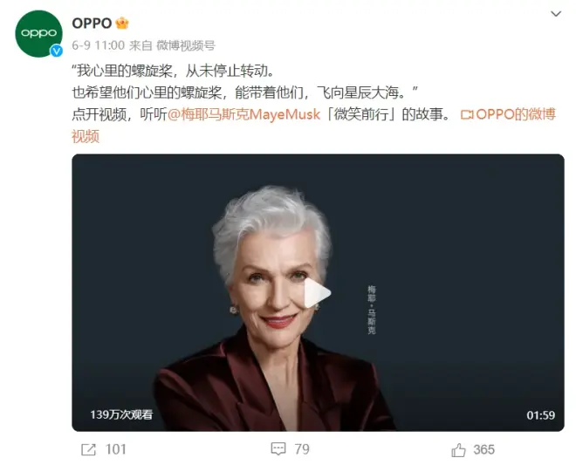Click the post timestamp 6-9 11:00
The height and width of the screenshot is (465, 576).
point(99,45)
